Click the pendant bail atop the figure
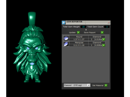130x97 pixels. (x=32, y=18)
